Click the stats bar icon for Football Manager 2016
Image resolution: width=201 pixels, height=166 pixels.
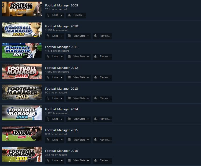tap(69, 160)
